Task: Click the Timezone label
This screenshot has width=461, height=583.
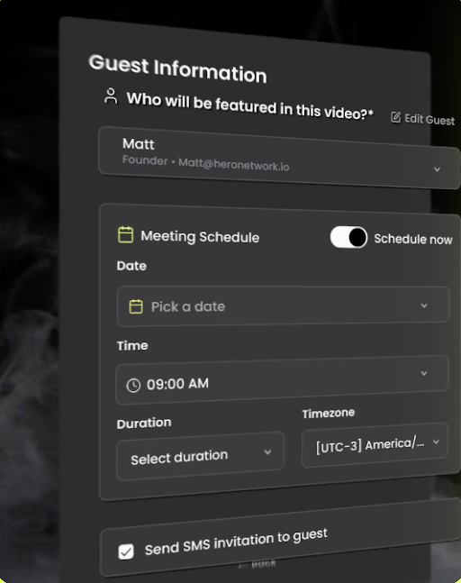Action: [329, 413]
